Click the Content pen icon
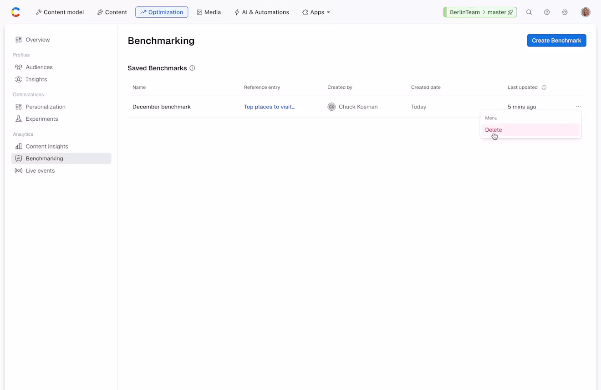 [x=100, y=12]
